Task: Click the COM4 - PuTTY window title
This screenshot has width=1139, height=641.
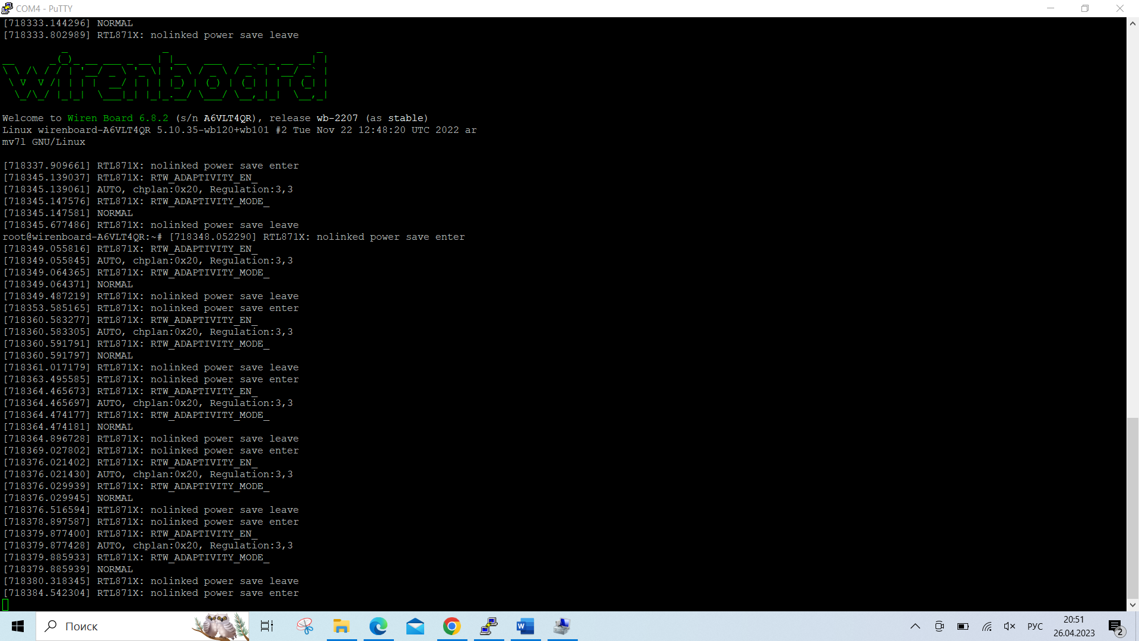Action: 44,8
